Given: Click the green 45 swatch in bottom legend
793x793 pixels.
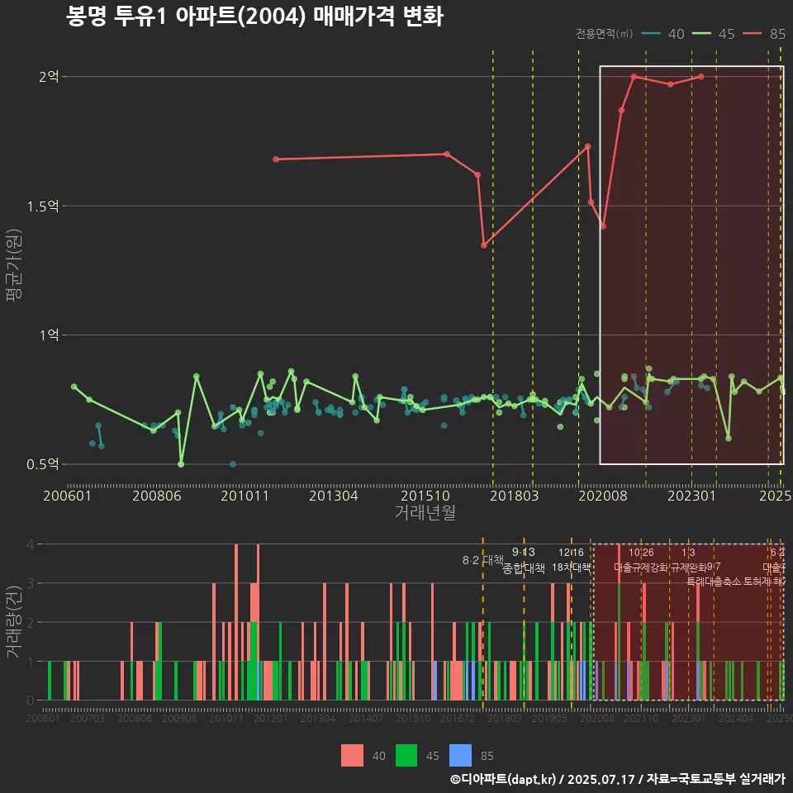Looking at the screenshot, I should (406, 756).
